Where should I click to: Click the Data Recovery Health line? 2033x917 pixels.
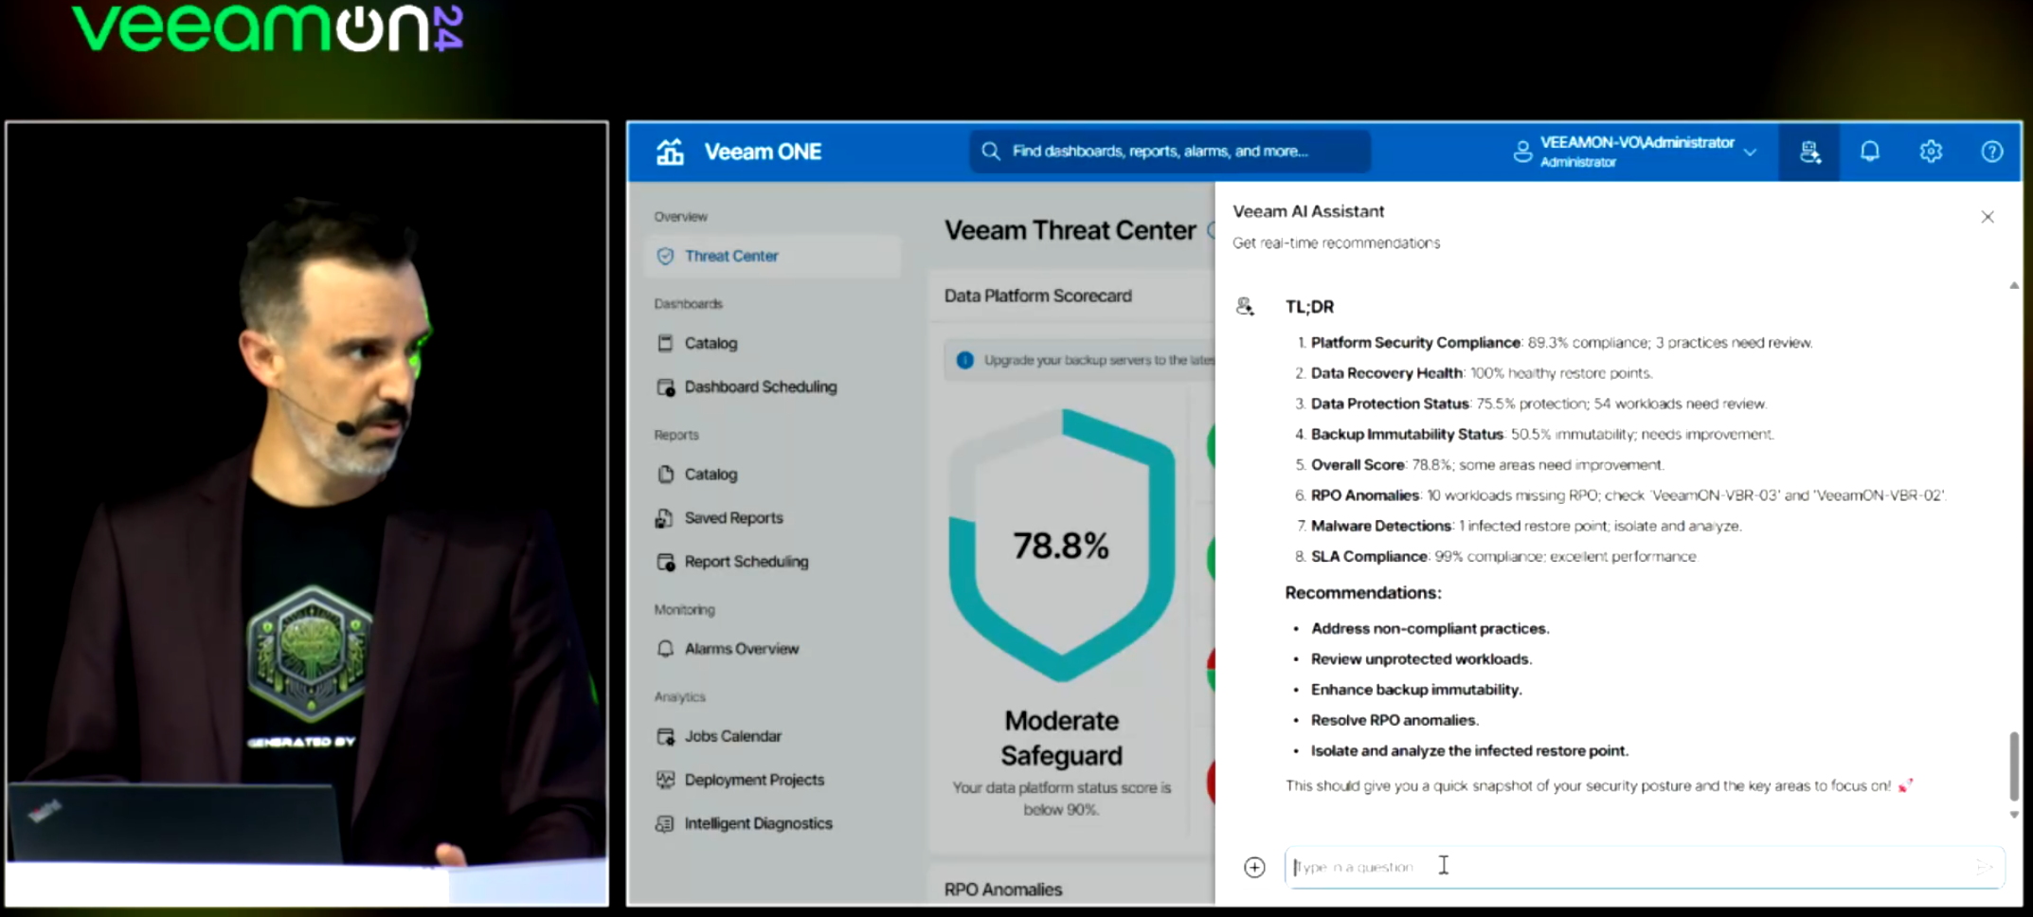(x=1482, y=373)
